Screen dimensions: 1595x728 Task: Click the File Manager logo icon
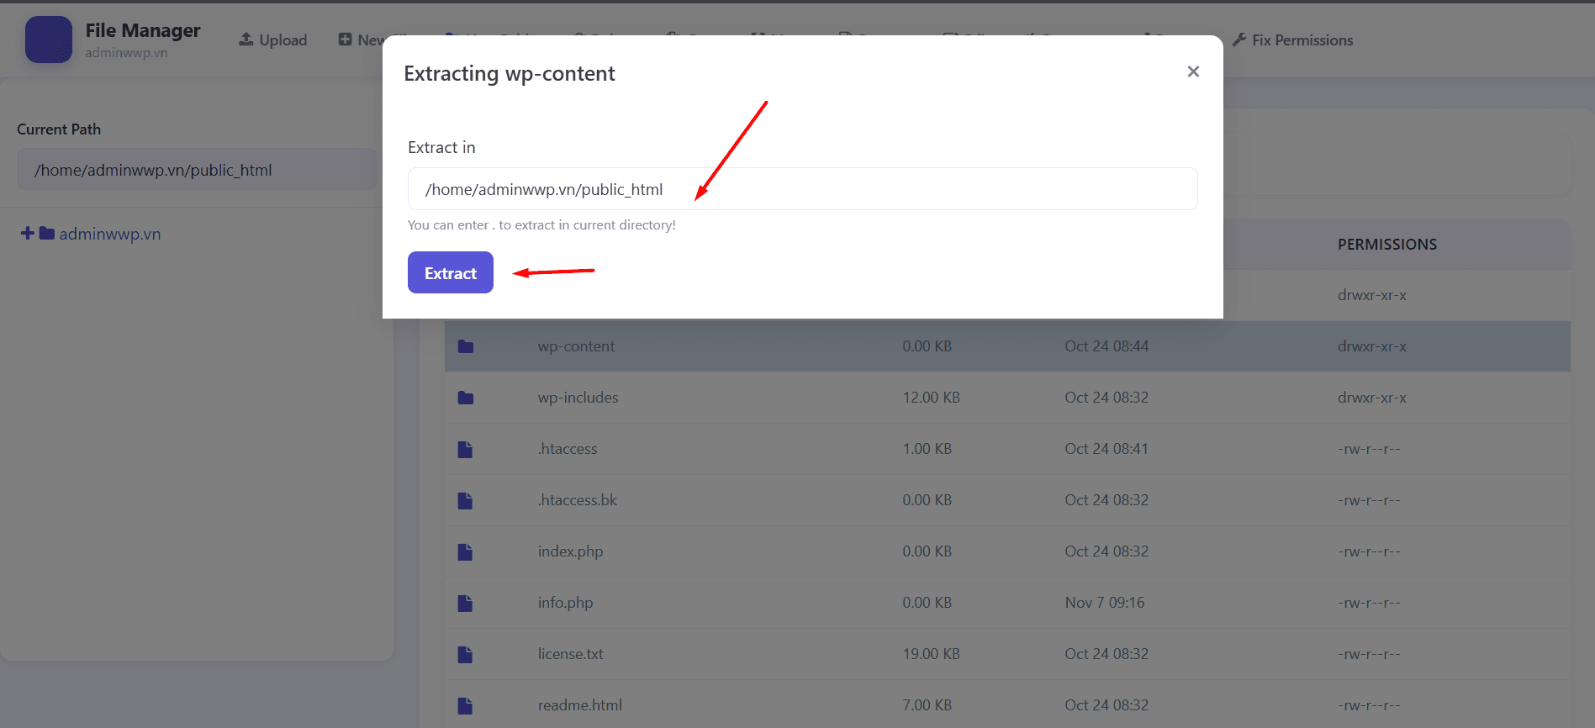pos(49,40)
